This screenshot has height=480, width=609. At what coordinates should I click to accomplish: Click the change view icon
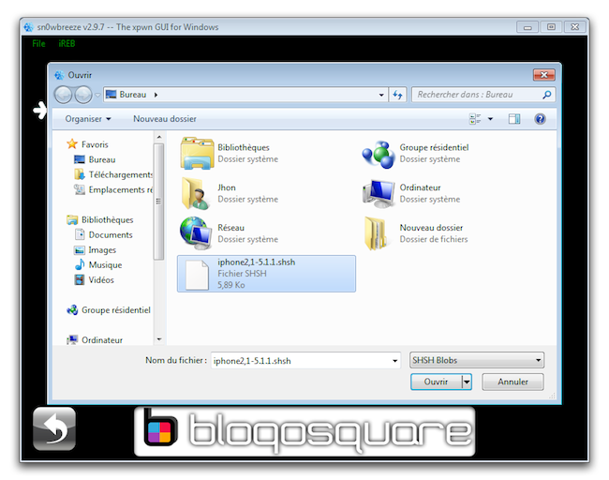click(475, 119)
